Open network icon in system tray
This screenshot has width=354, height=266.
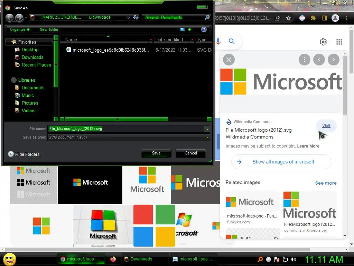285,259
